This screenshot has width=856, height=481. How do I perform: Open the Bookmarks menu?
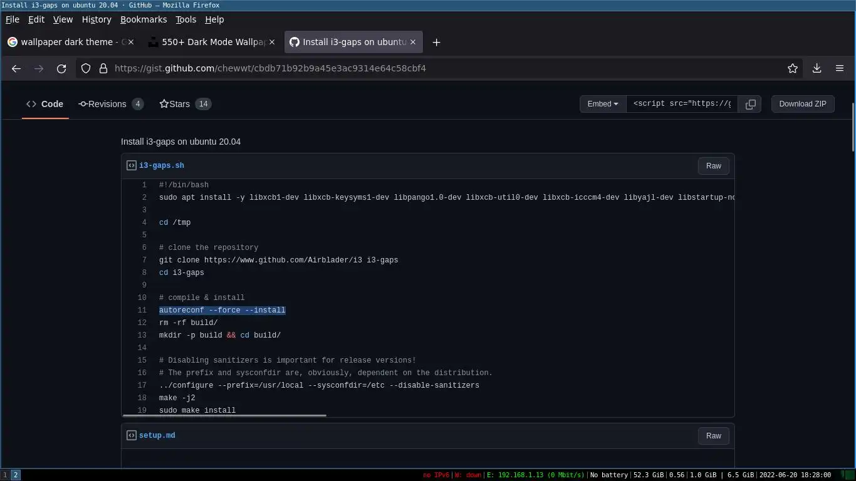click(x=144, y=19)
